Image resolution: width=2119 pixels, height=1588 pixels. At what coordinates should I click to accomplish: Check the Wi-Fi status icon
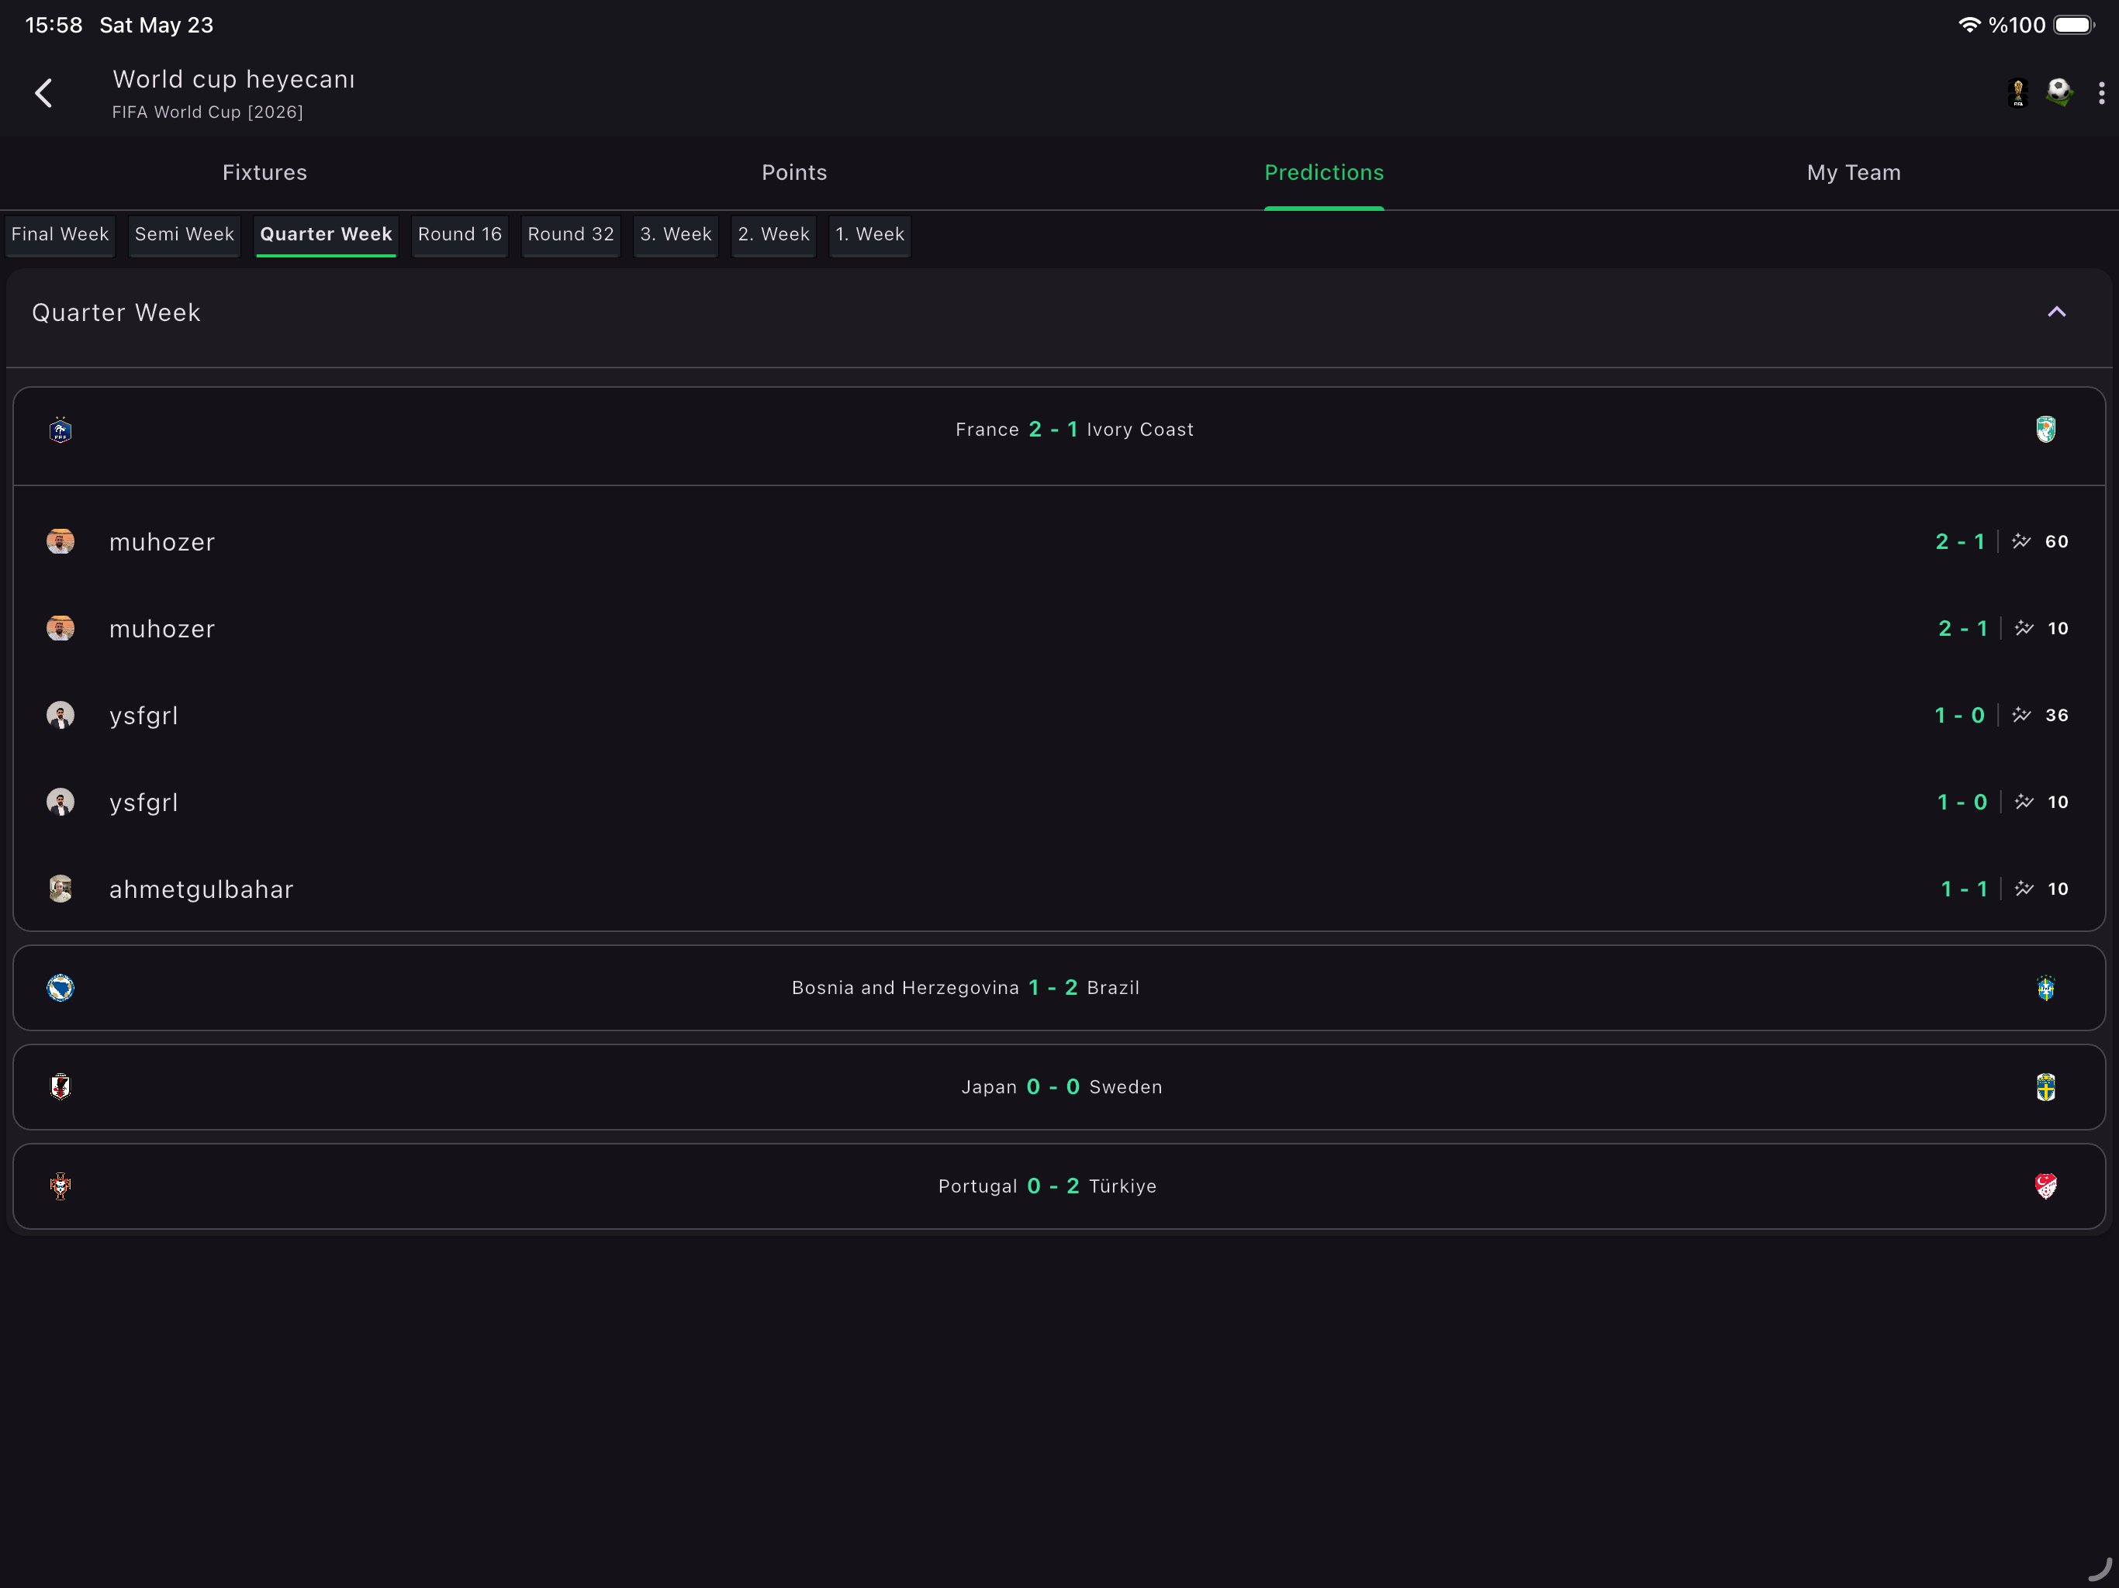(1969, 25)
